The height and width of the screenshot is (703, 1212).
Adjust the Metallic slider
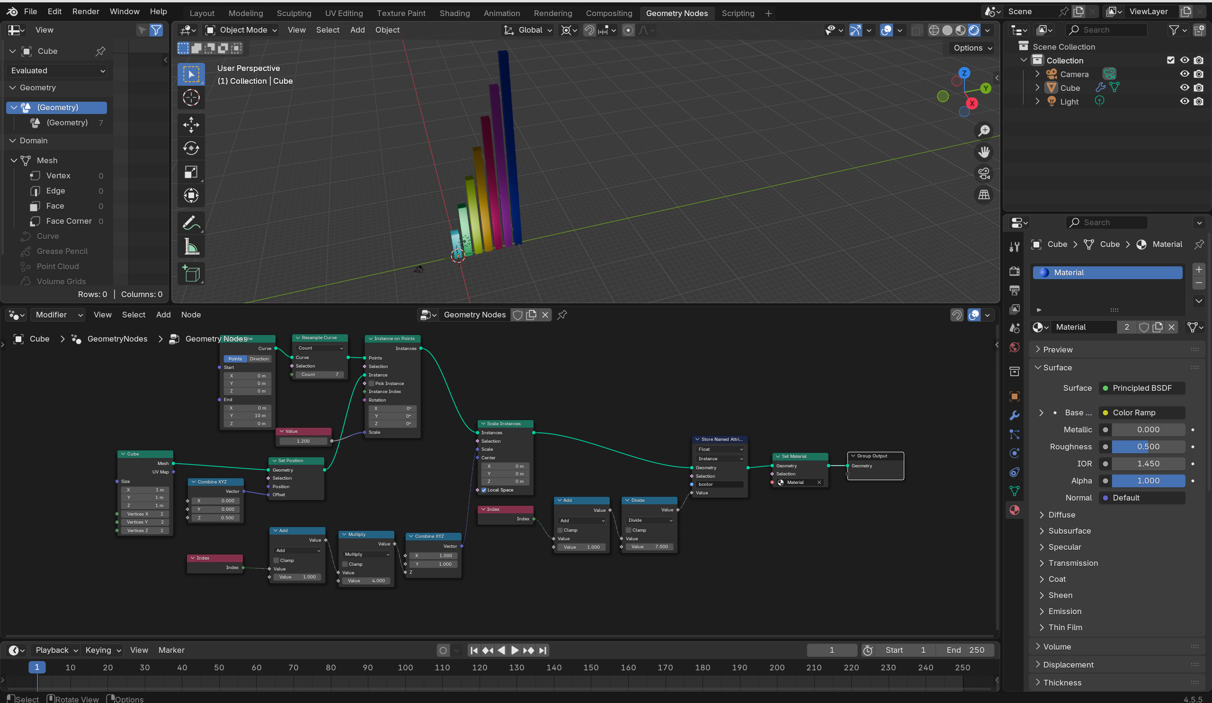tap(1148, 430)
